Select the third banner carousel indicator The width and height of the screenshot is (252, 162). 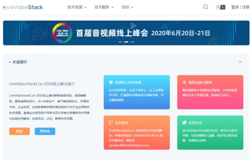(133, 42)
